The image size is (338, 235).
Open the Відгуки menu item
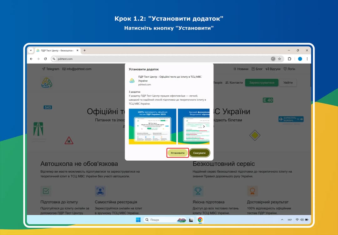click(273, 69)
